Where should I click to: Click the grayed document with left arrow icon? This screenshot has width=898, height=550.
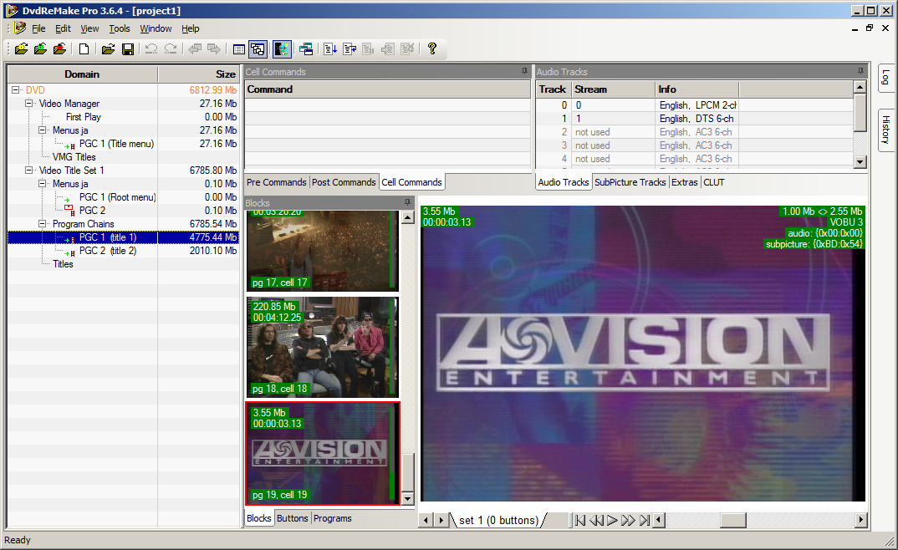coord(388,49)
